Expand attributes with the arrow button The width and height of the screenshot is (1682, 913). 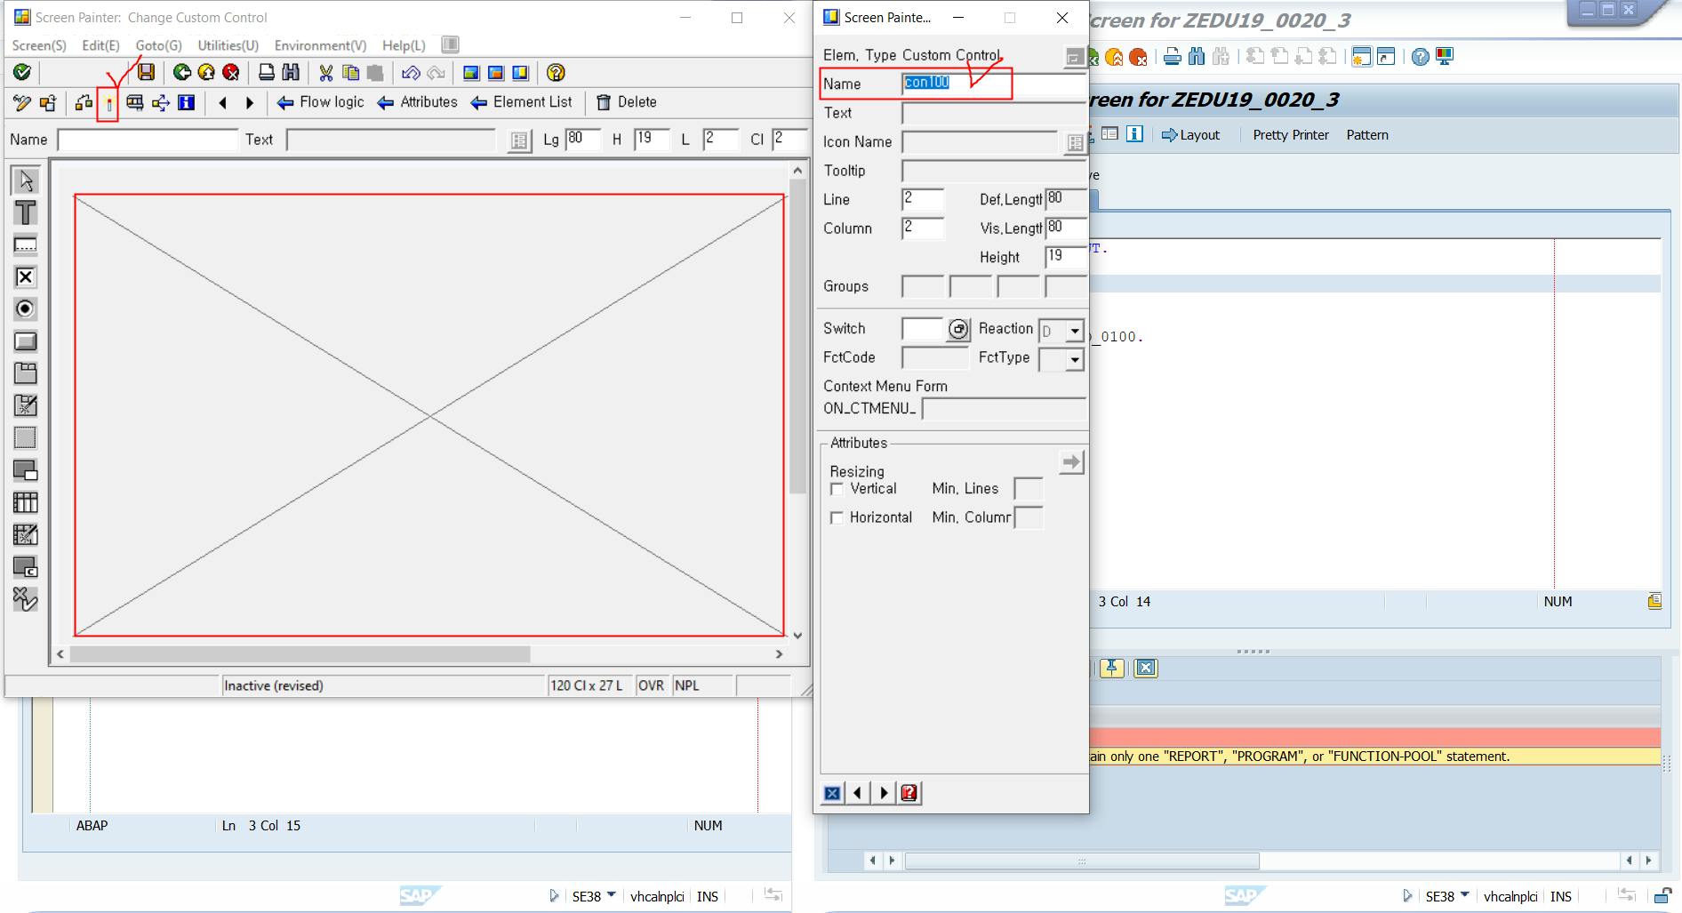pos(1071,462)
